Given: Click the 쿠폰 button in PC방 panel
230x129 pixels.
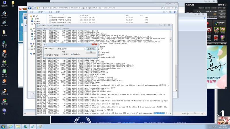Looking at the screenshot, I should pyautogui.click(x=222, y=11).
